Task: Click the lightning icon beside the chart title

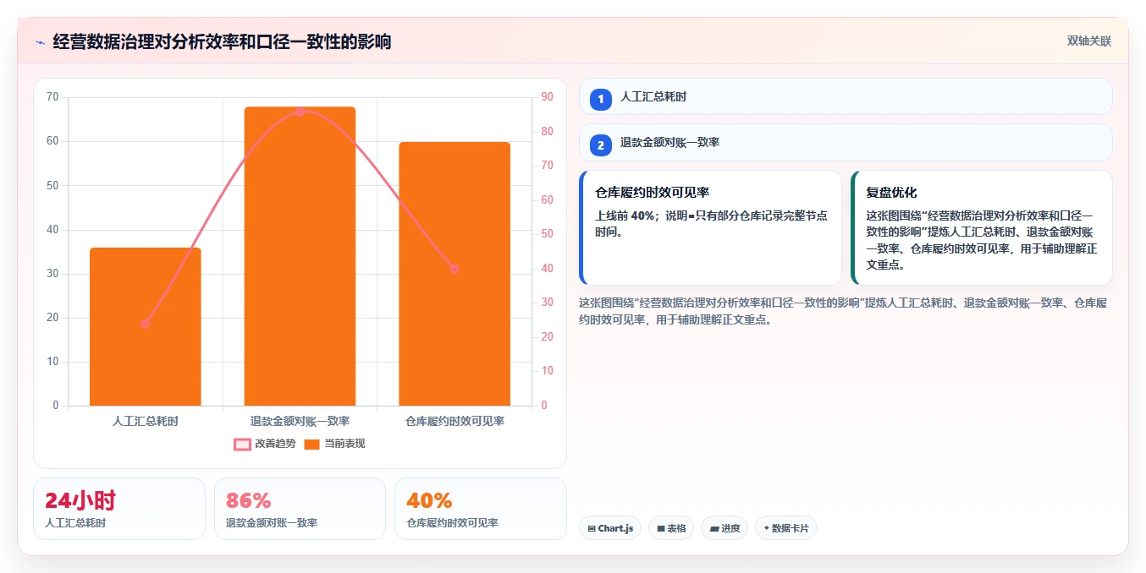Action: 40,42
